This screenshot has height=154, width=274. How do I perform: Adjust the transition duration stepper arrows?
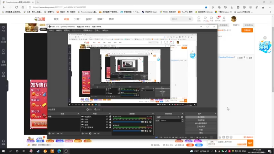click(x=183, y=120)
